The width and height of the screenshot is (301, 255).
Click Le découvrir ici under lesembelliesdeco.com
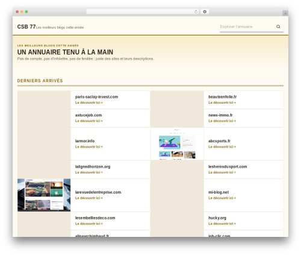[x=89, y=224]
